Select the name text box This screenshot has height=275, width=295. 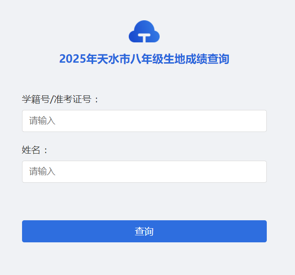point(144,172)
